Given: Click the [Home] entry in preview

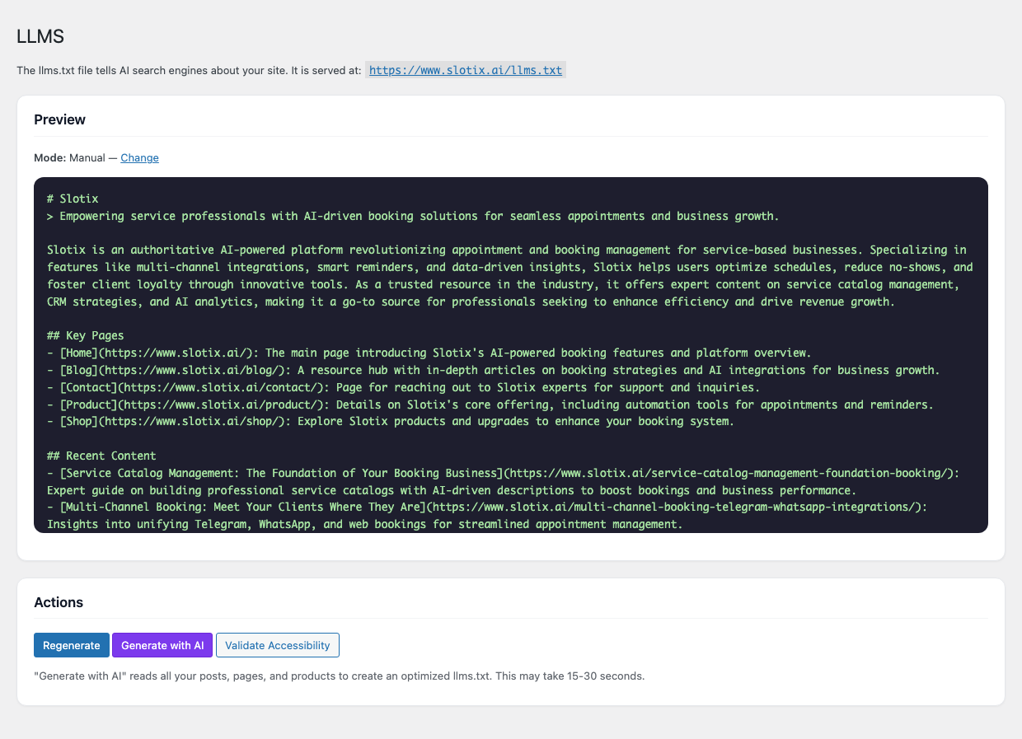Looking at the screenshot, I should tap(429, 353).
